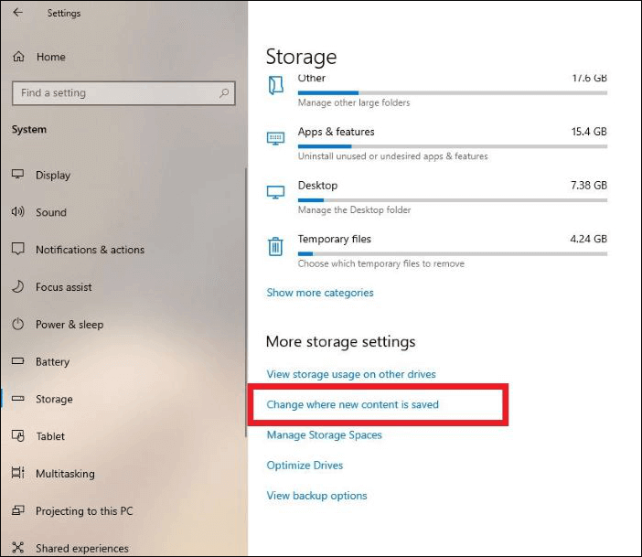Open the Optimize Drives link

pyautogui.click(x=305, y=466)
